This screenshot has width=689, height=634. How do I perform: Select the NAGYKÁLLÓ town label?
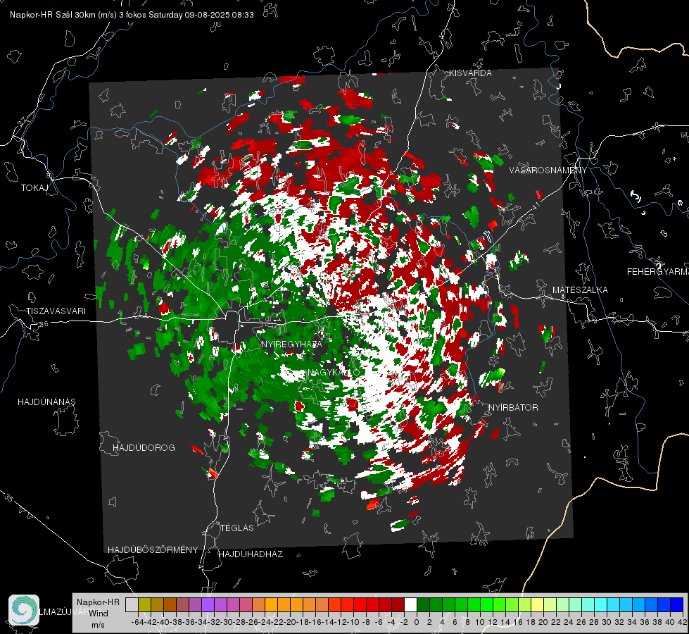(334, 373)
